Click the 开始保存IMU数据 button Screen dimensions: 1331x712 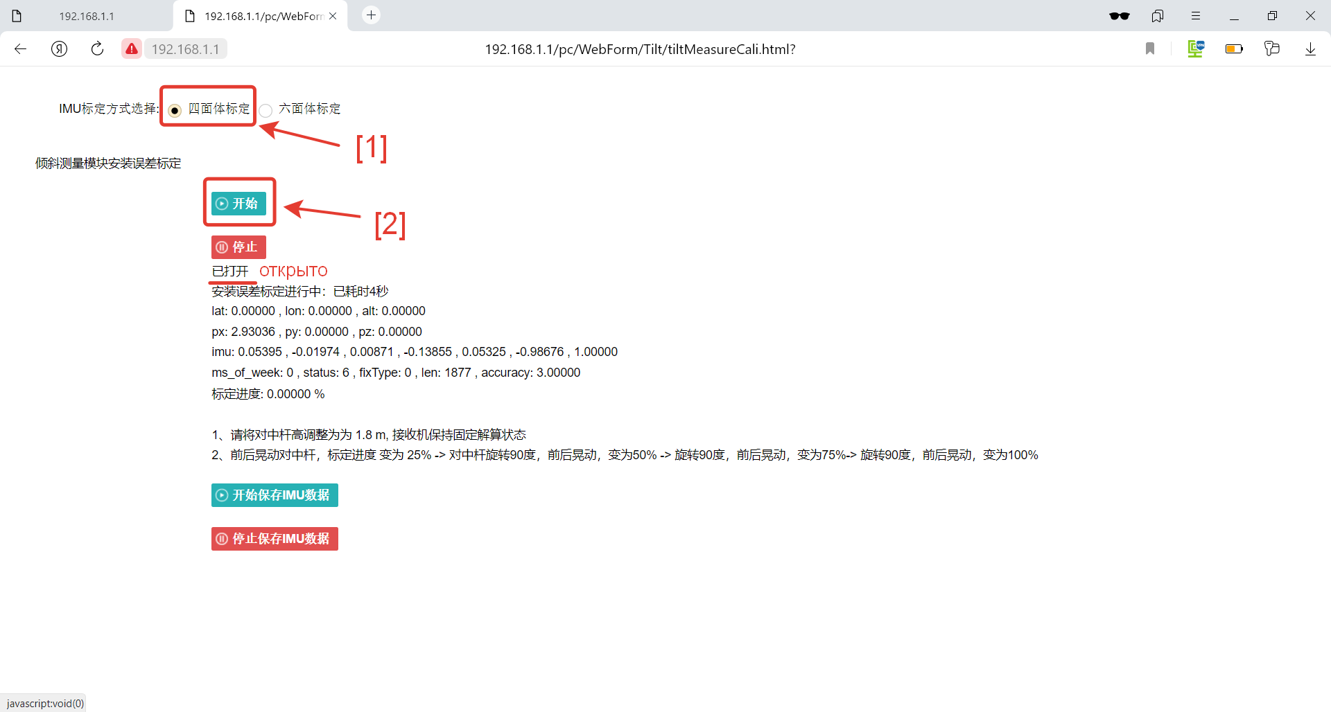tap(275, 495)
